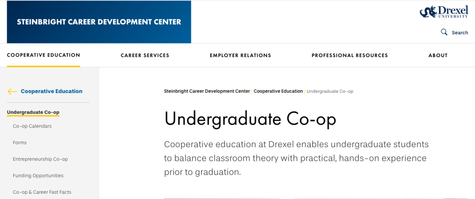The height and width of the screenshot is (199, 475).
Task: Select Undergraduate Co-op in sidebar
Action: tap(33, 112)
